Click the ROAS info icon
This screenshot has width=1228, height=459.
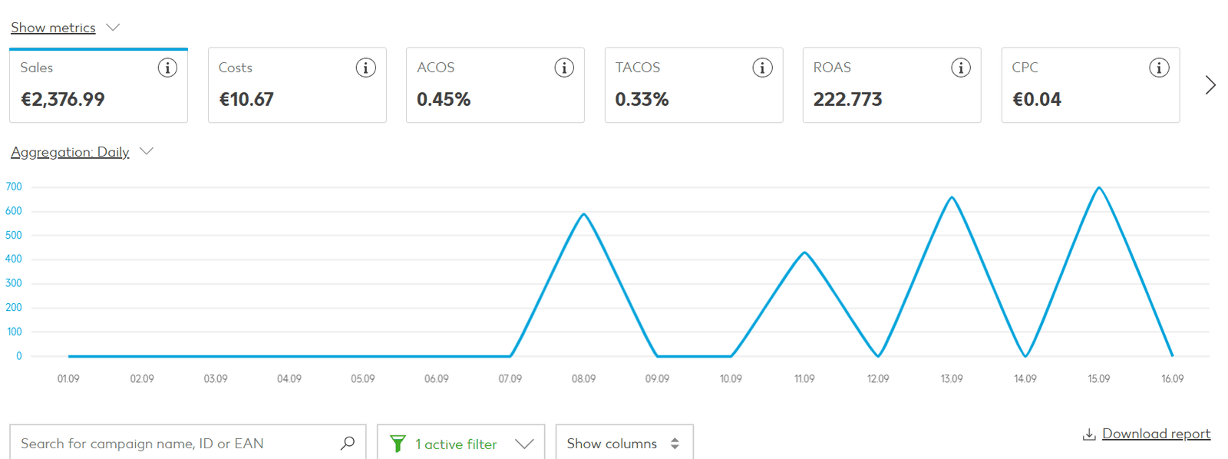click(960, 68)
